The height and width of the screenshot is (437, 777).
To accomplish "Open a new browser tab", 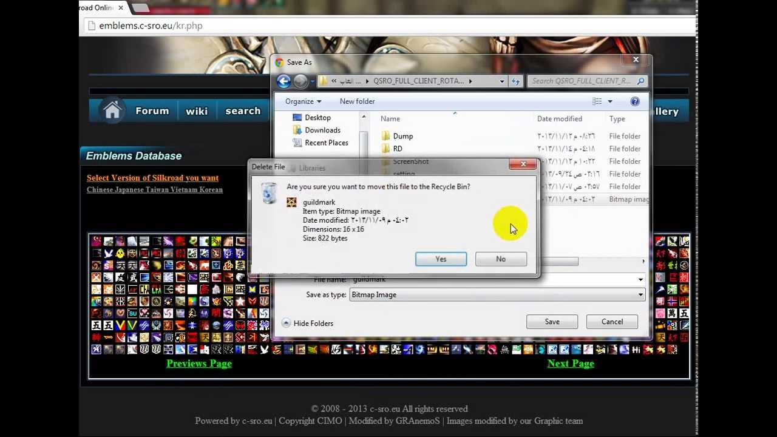I will (140, 8).
